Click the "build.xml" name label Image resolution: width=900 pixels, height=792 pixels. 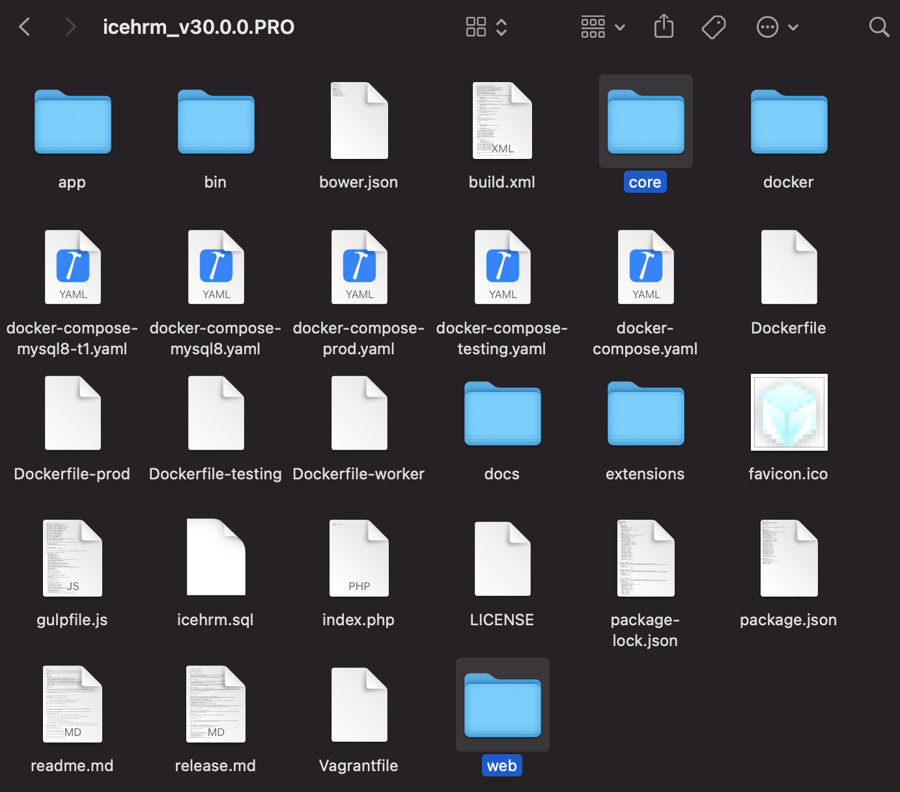click(x=502, y=182)
